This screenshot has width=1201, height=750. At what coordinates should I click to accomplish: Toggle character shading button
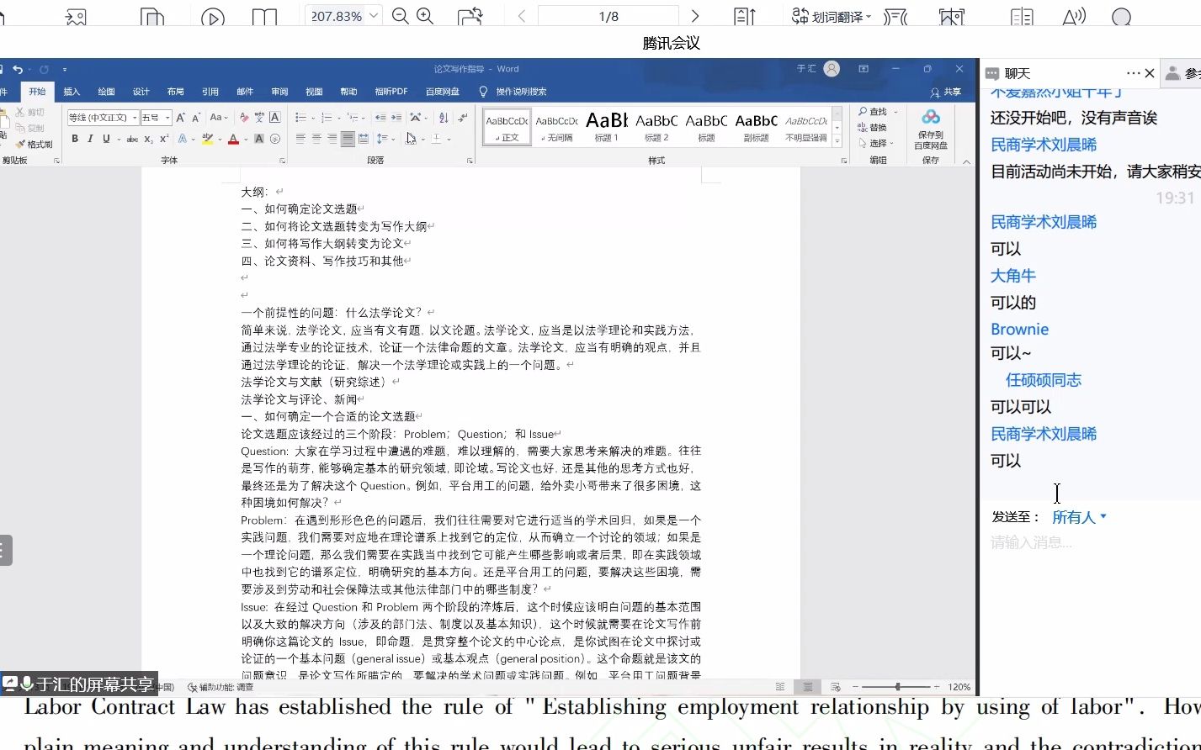[259, 139]
